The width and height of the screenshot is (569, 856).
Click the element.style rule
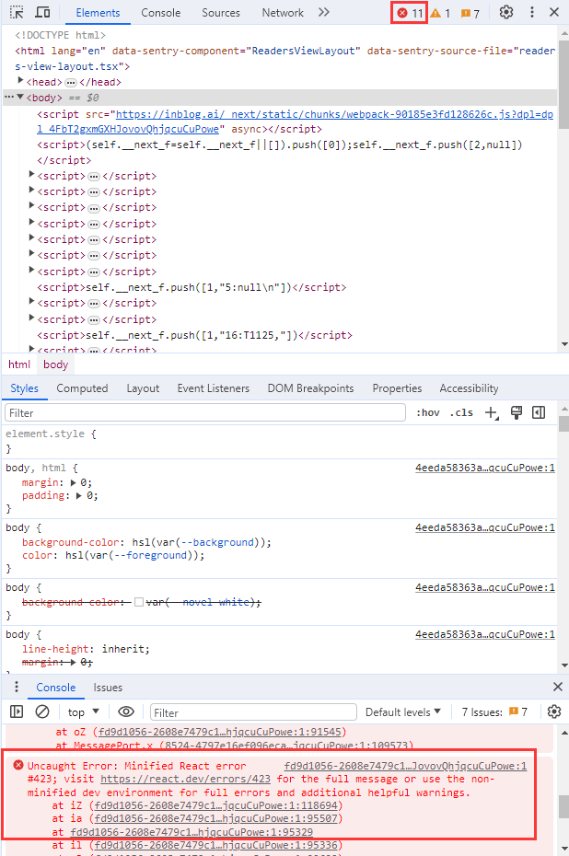278,441
